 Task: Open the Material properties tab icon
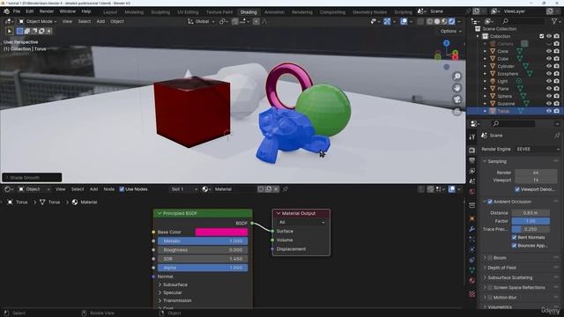(x=472, y=280)
